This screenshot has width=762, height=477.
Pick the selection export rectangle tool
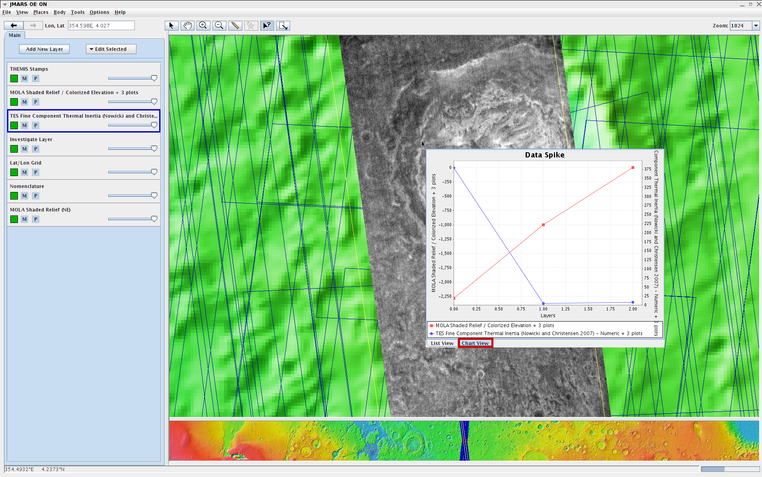click(x=283, y=26)
